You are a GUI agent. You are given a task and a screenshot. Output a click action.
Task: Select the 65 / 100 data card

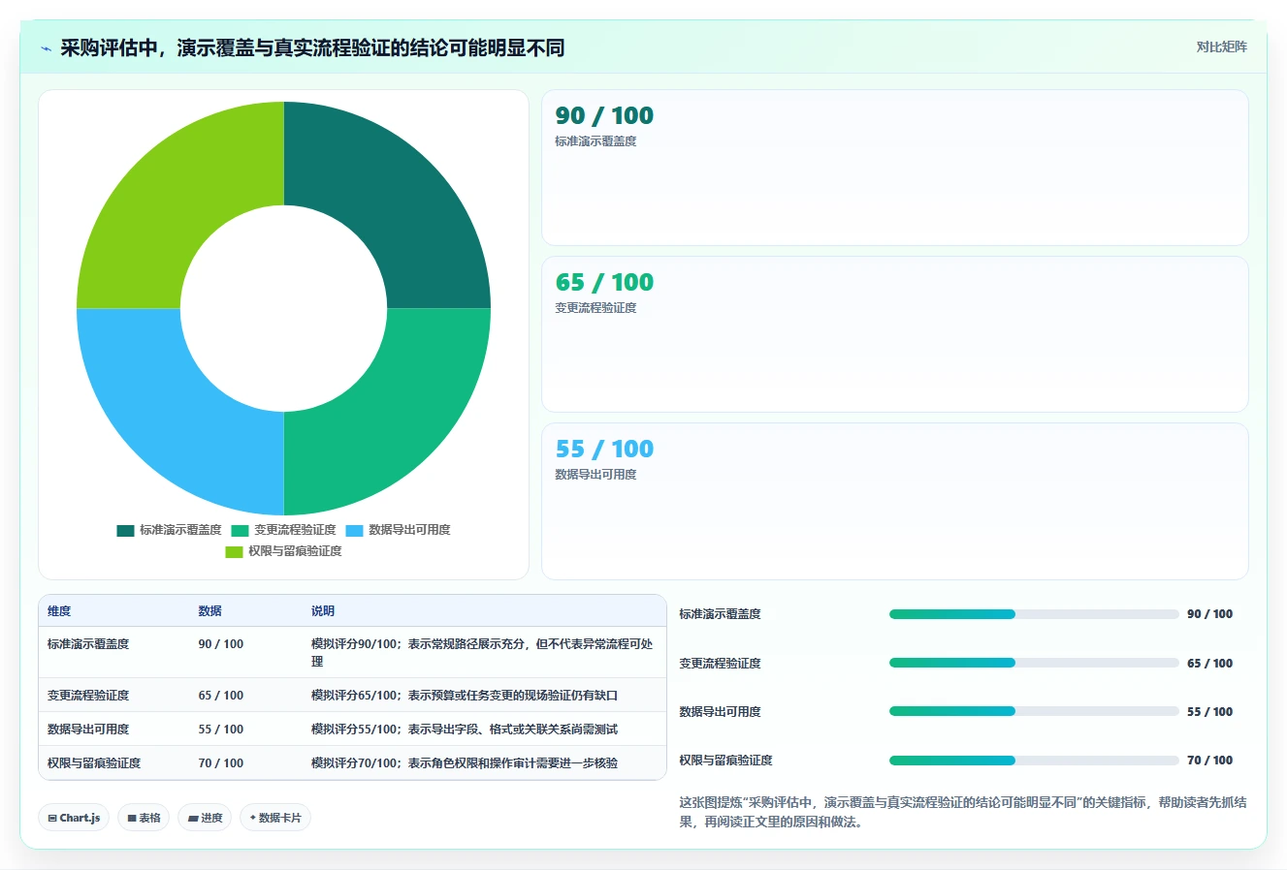(x=894, y=334)
